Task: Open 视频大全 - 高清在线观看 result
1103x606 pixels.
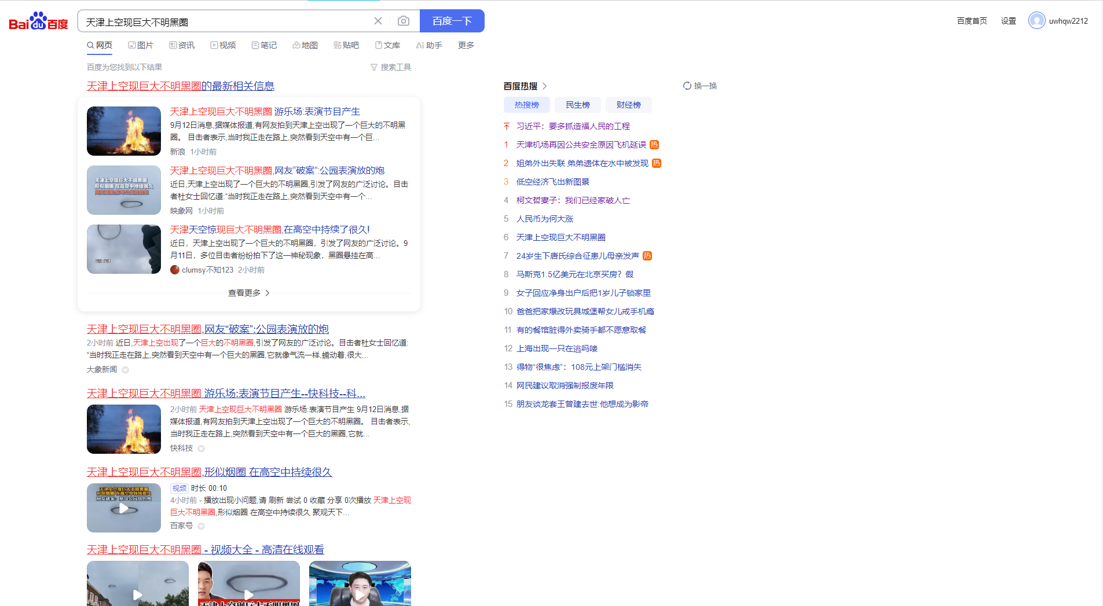Action: pos(206,549)
